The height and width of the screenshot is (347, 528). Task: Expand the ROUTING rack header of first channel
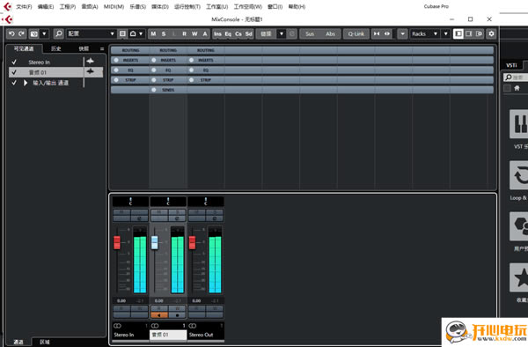(130, 50)
